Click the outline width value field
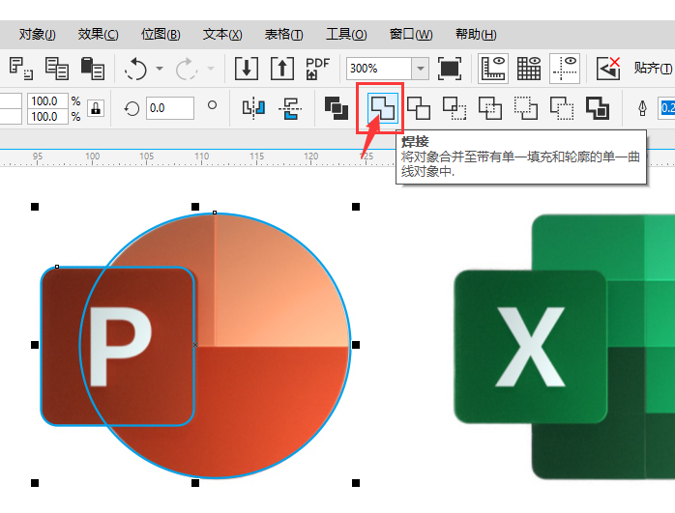Viewport: 675px width, 513px height. click(x=667, y=108)
